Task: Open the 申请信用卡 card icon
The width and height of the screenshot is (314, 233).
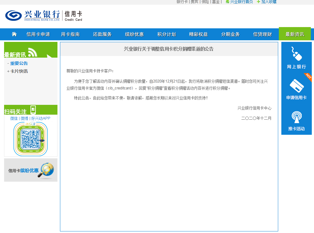Action: click(x=297, y=86)
